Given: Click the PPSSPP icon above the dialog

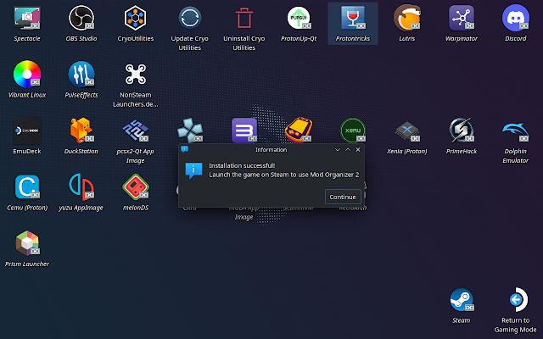Looking at the screenshot, I should [x=190, y=131].
